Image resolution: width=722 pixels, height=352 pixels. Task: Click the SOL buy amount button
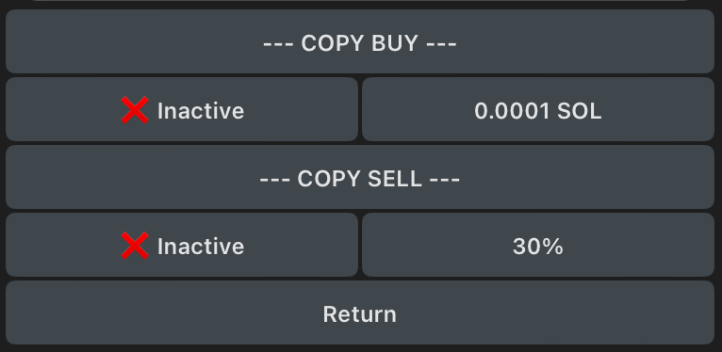click(x=538, y=109)
